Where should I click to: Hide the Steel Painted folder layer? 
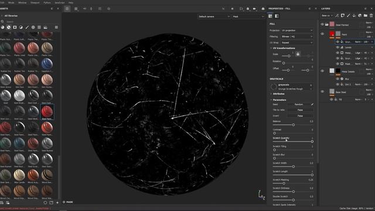coord(322,25)
